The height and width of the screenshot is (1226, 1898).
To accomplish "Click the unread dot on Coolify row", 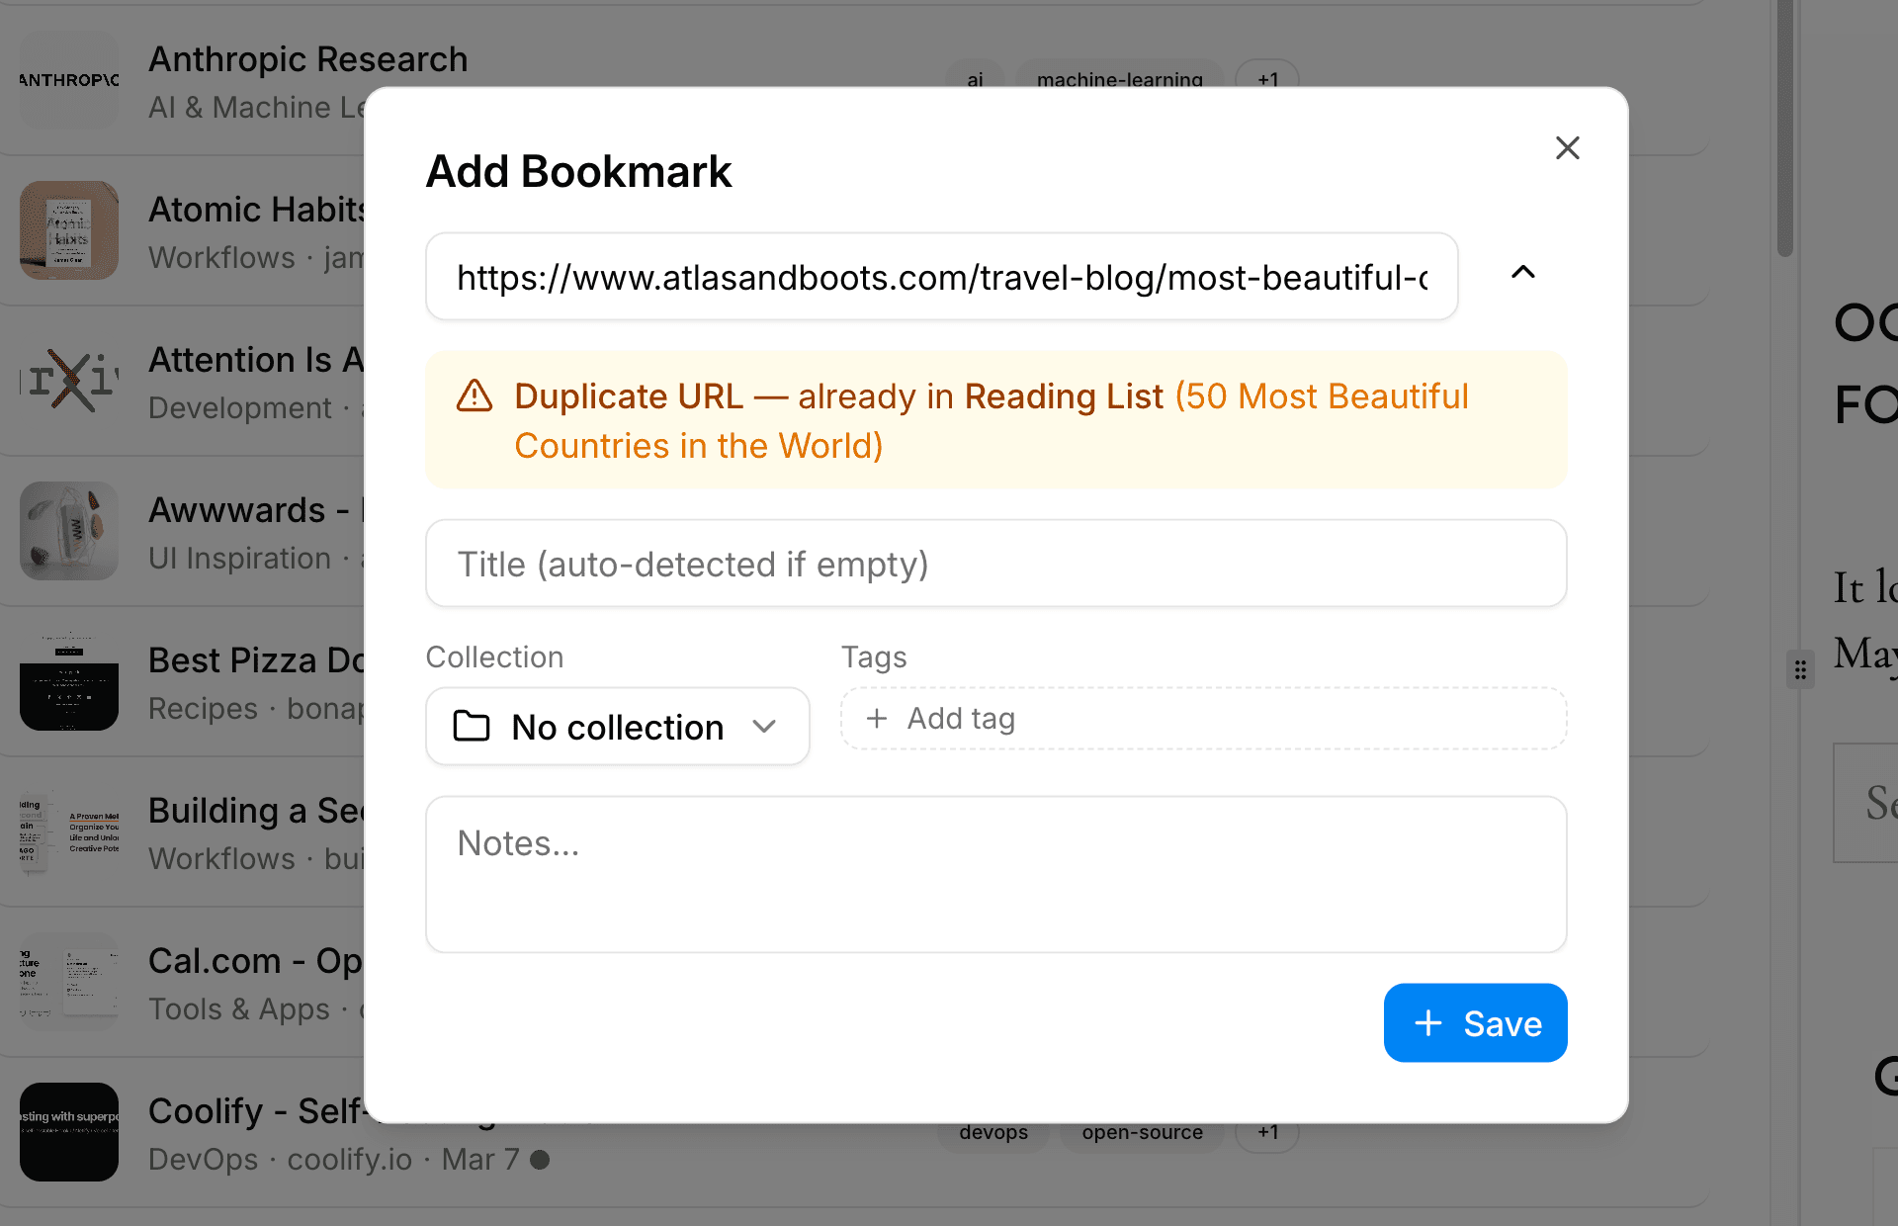I will coord(540,1159).
